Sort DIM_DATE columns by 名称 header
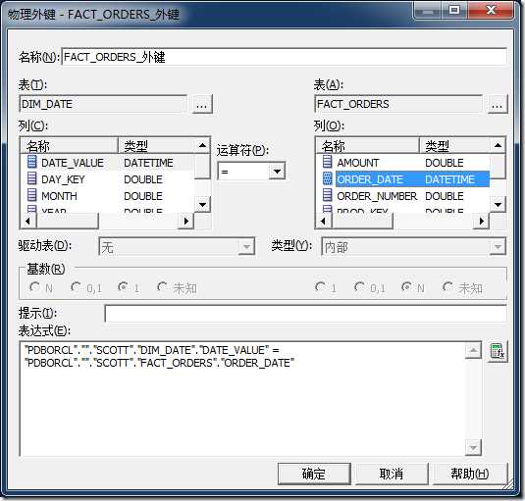The width and height of the screenshot is (525, 501). 70,145
